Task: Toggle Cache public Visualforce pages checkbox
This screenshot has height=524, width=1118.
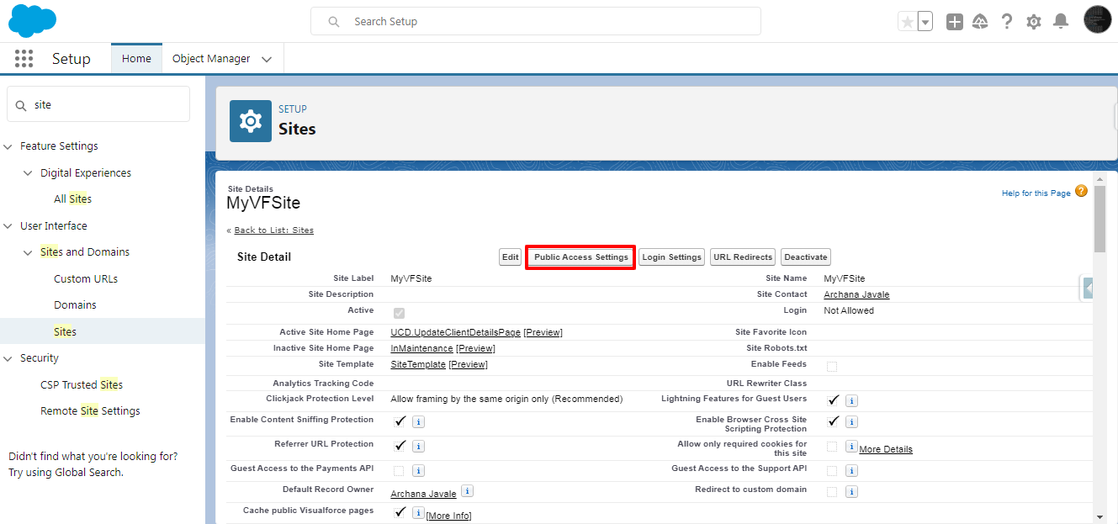Action: (x=400, y=511)
